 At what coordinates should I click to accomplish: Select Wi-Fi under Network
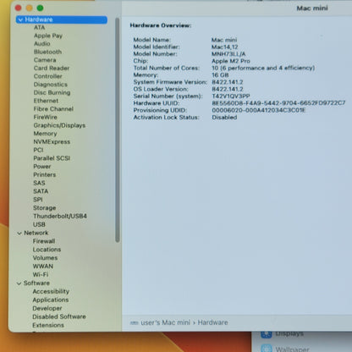[41, 274]
